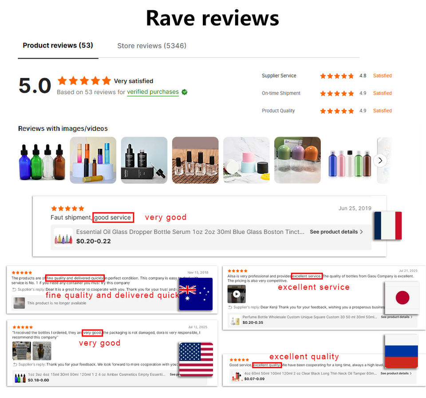The image size is (426, 398).
Task: Open the 4oz 60ml Clear Black bottle product
Action: (x=310, y=373)
